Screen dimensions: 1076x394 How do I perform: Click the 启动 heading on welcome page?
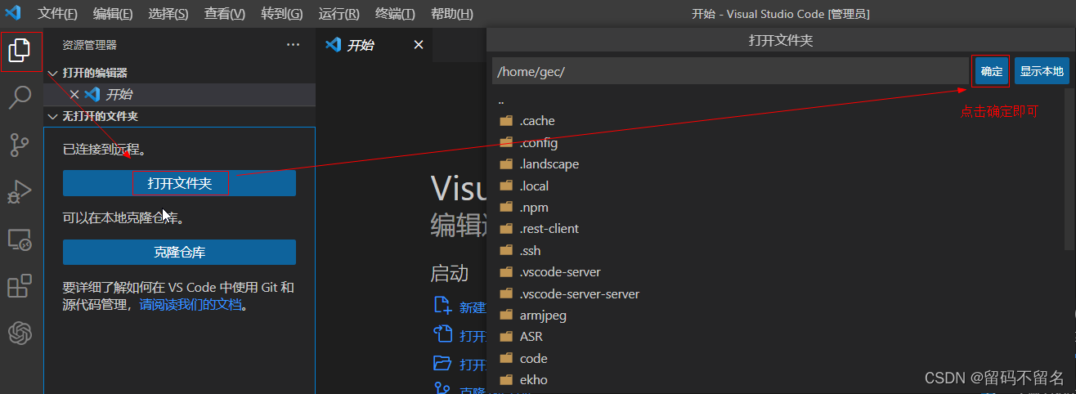pyautogui.click(x=450, y=273)
